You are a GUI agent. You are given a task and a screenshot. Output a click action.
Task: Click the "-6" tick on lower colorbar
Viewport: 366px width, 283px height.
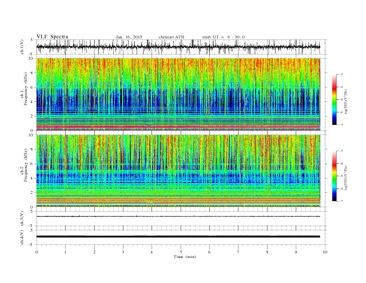pyautogui.click(x=341, y=189)
